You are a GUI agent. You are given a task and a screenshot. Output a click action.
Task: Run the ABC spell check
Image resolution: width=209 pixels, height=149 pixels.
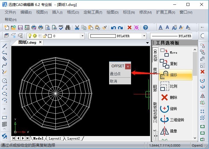(x=61, y=27)
